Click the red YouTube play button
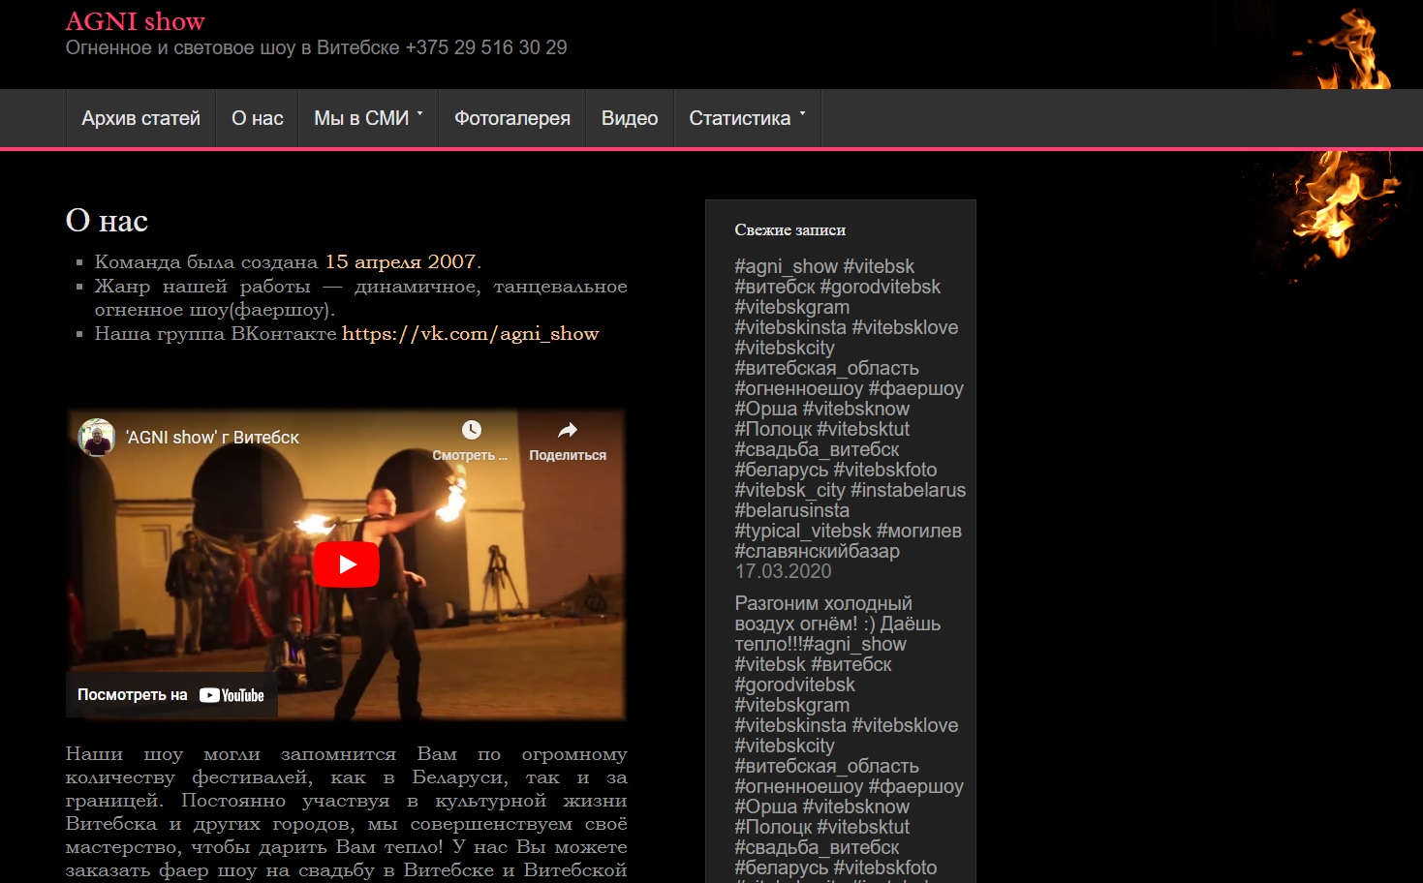 coord(346,564)
